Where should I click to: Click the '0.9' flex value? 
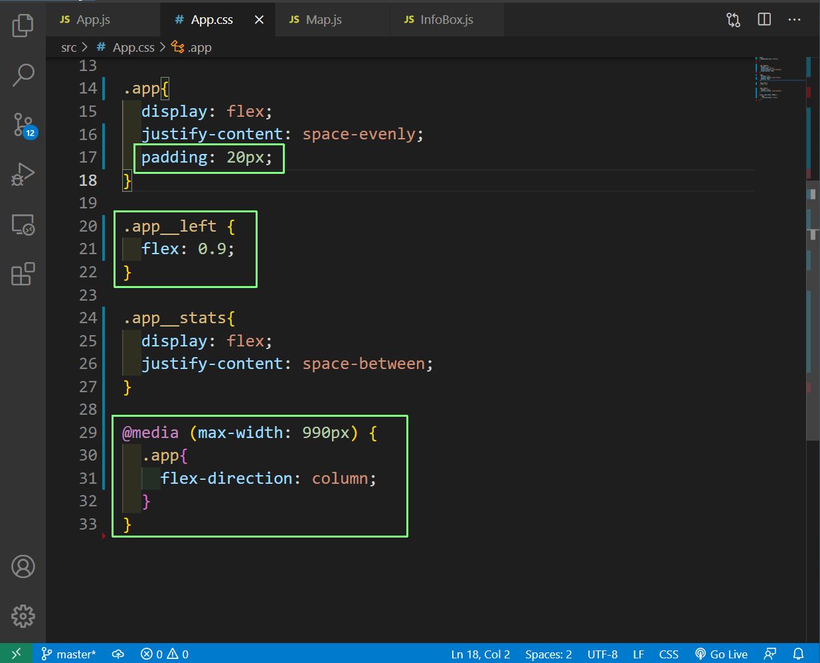(212, 249)
